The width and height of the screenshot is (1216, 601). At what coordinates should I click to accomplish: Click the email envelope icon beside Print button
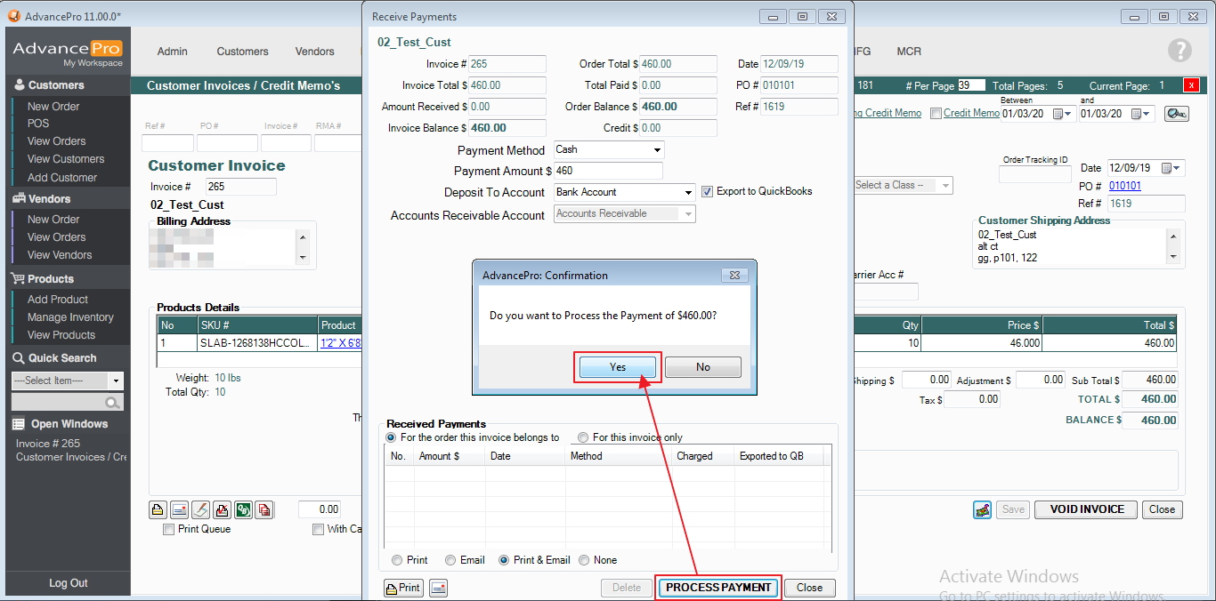(438, 588)
